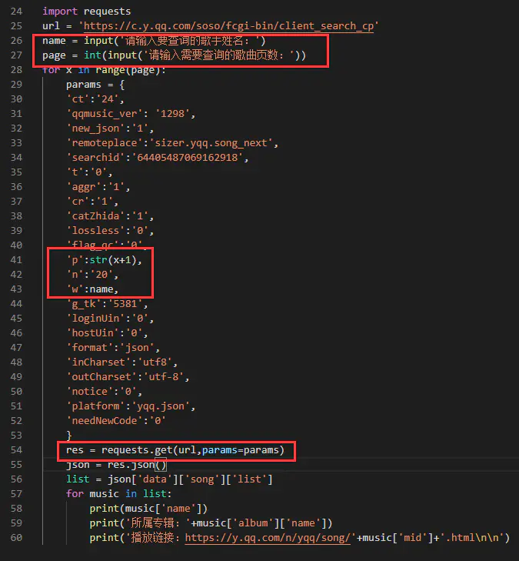Click the 't':'0' entry

(x=90, y=172)
